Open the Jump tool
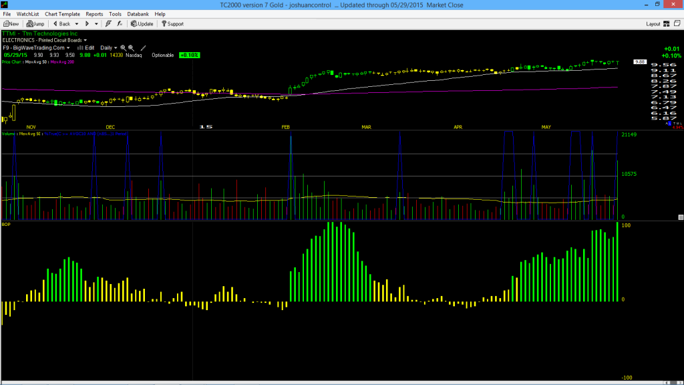 tap(35, 23)
